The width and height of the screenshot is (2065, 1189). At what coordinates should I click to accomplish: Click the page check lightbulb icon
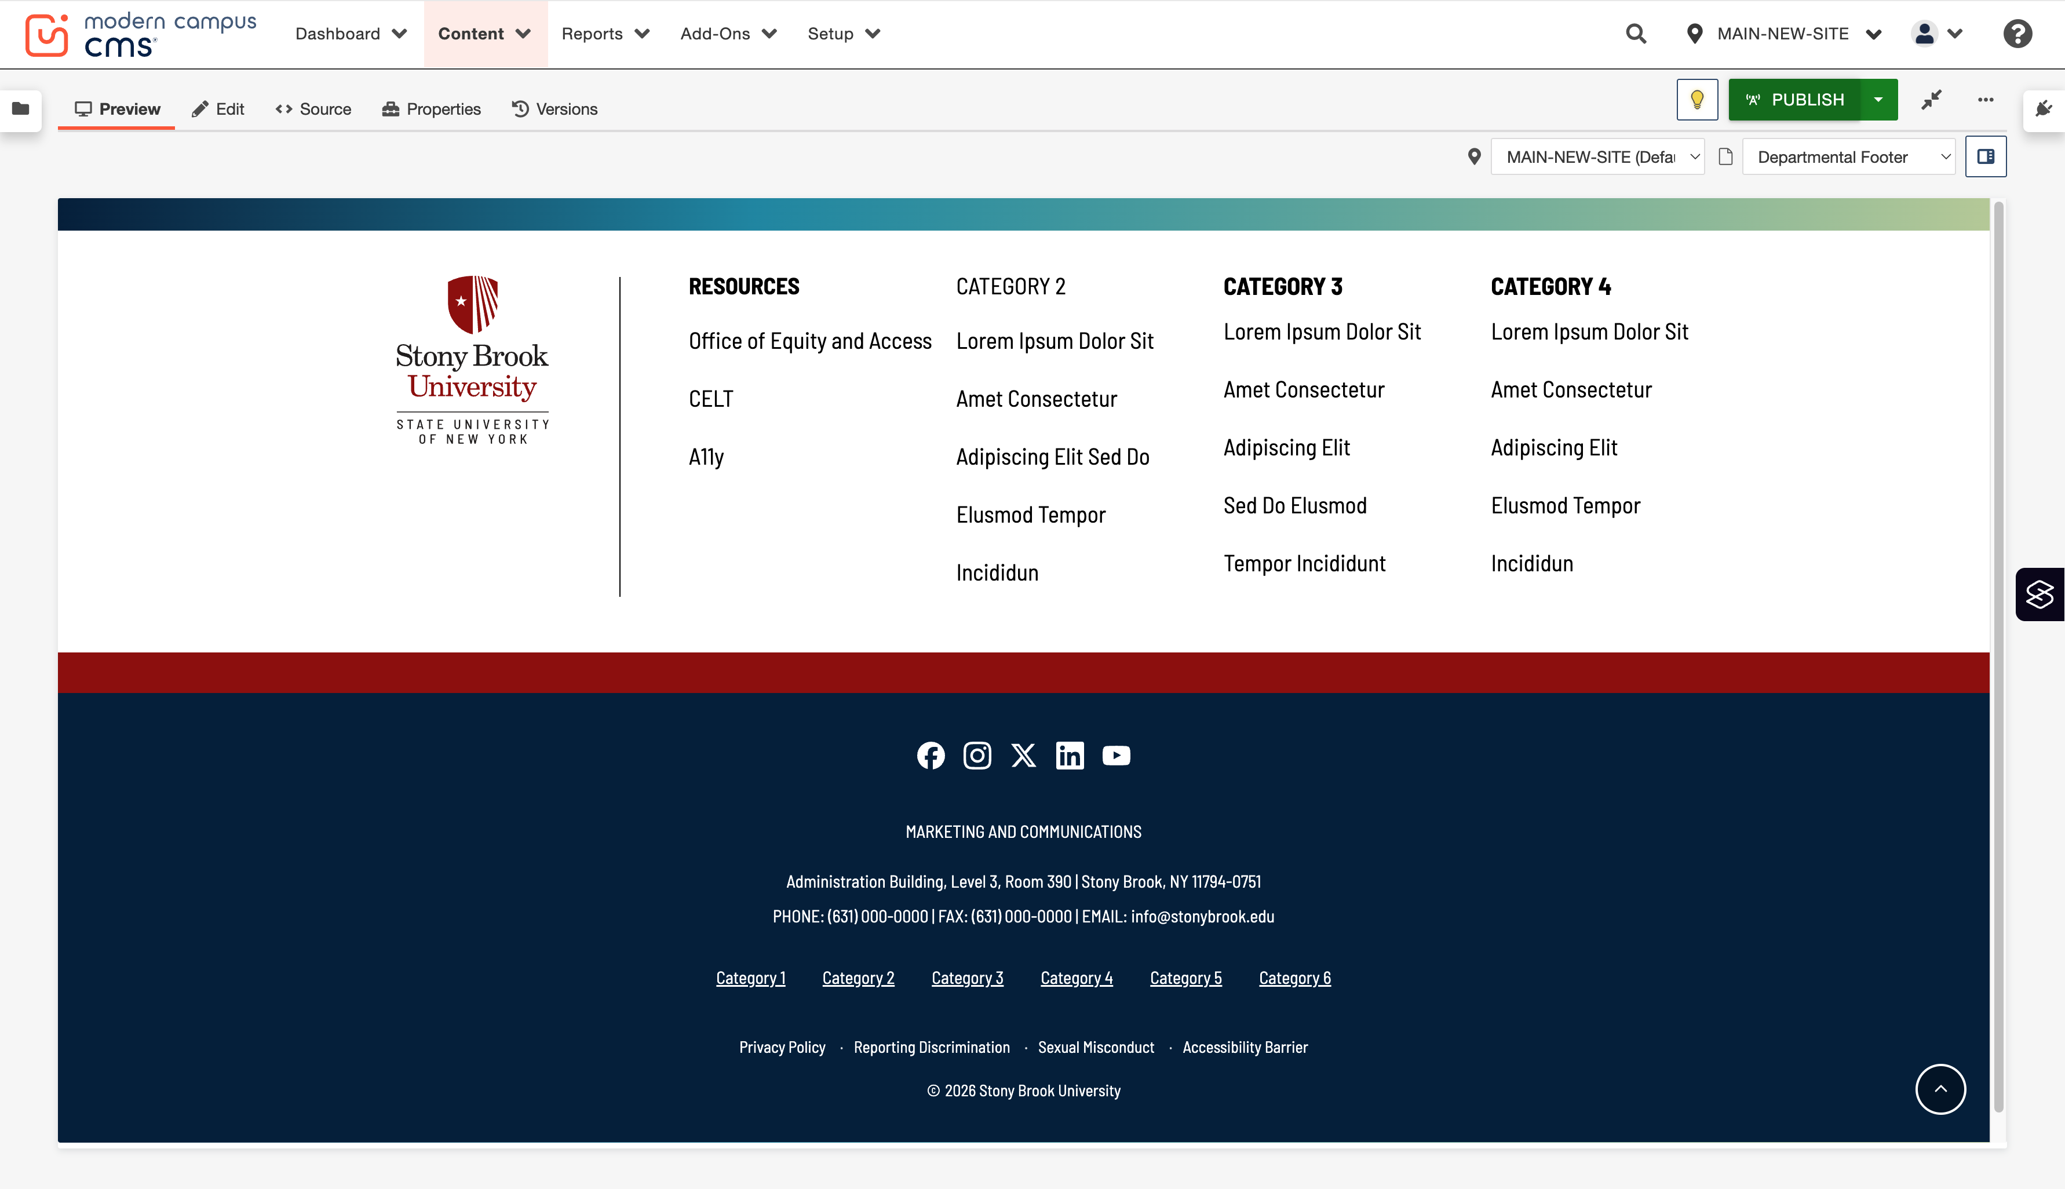[1696, 100]
